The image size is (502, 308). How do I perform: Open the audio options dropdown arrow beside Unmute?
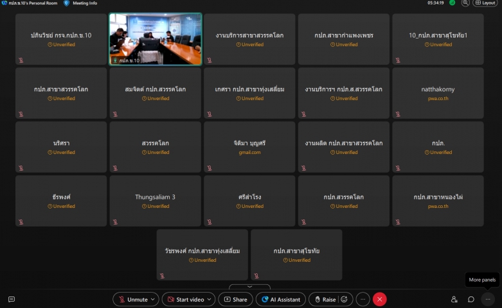[154, 299]
